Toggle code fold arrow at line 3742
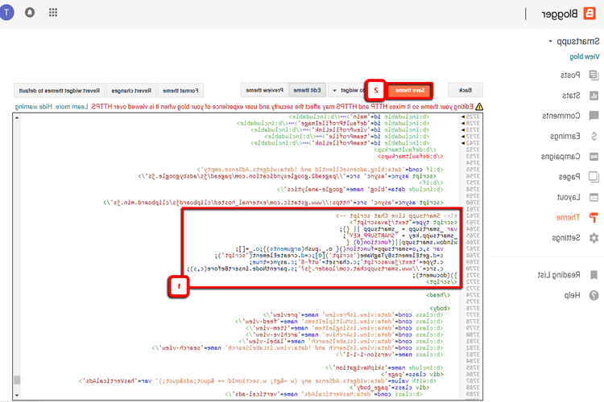The width and height of the screenshot is (604, 402). [x=462, y=143]
